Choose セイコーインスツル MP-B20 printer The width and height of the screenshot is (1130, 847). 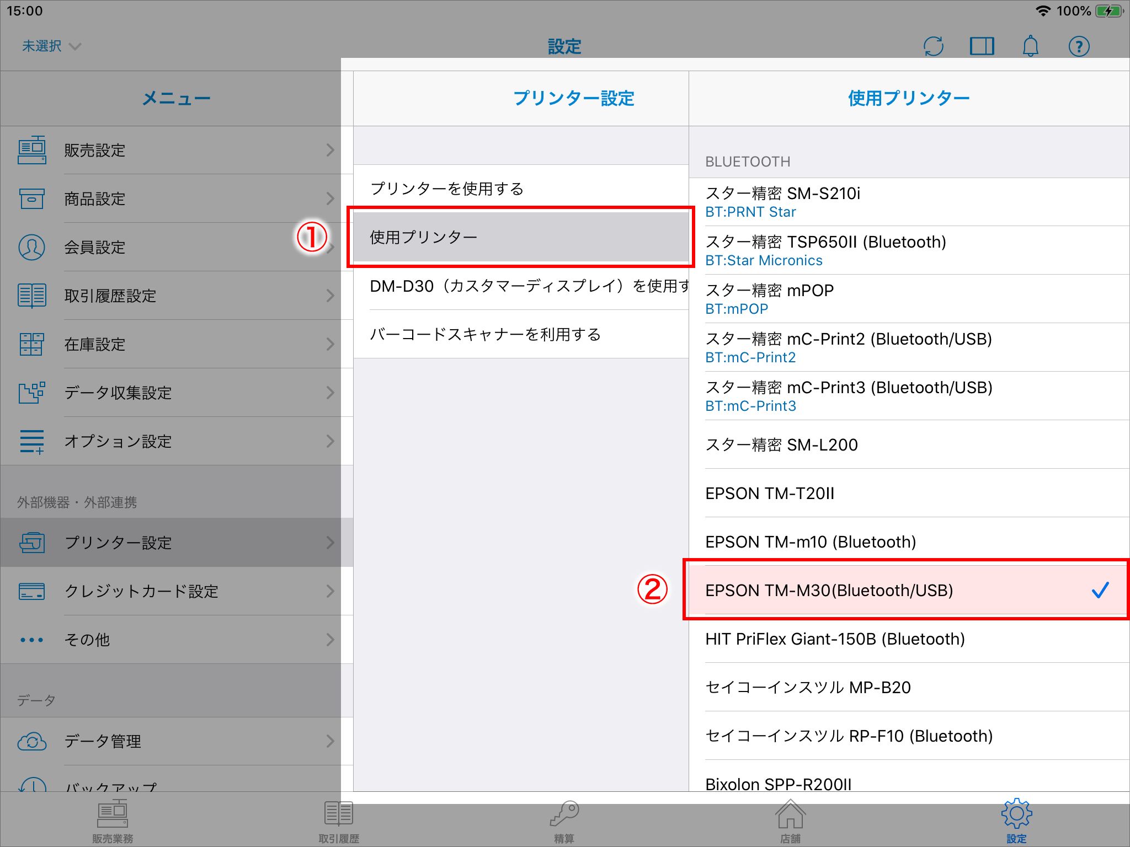pos(909,687)
